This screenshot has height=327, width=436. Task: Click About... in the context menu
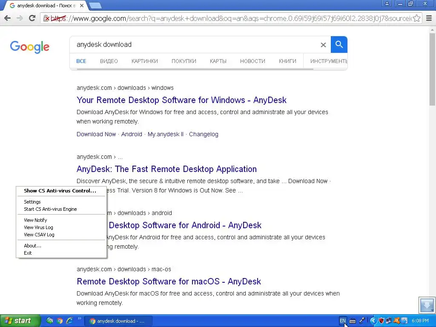tap(61, 246)
